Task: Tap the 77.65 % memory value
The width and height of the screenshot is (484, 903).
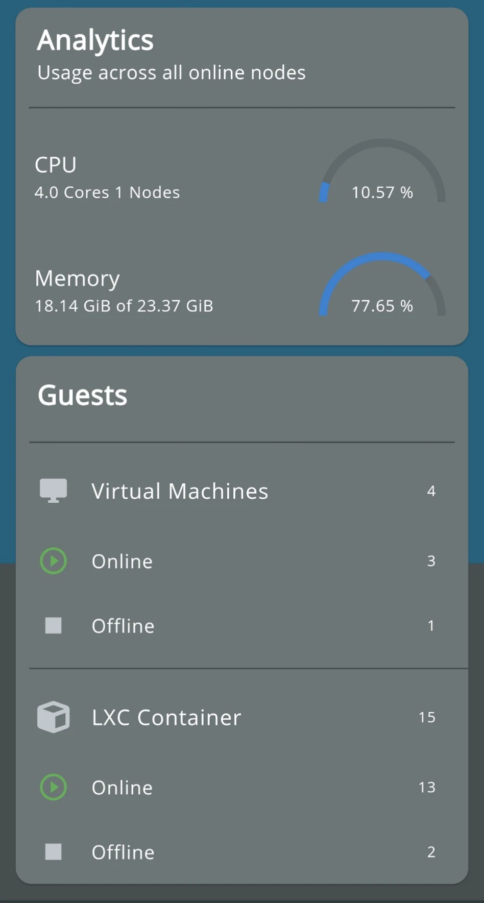Action: pos(382,306)
